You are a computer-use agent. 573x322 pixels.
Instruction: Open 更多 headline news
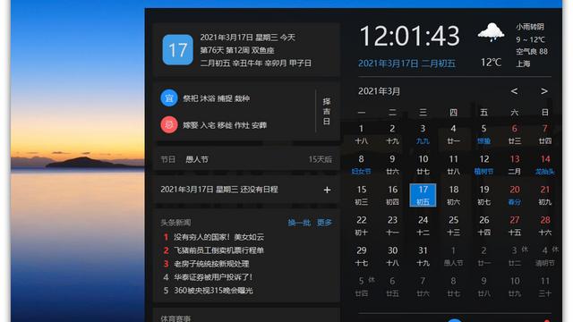[324, 223]
